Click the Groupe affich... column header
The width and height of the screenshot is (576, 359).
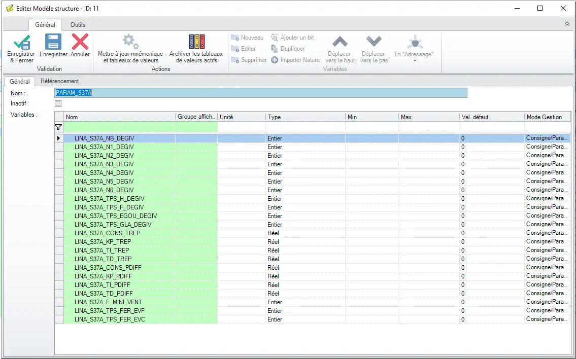[x=196, y=117]
